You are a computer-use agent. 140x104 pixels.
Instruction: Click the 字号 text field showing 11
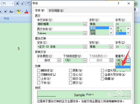[x=123, y=24]
